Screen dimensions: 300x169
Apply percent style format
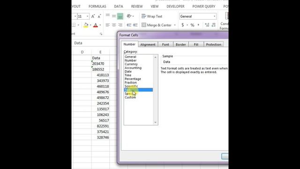[x=192, y=25]
